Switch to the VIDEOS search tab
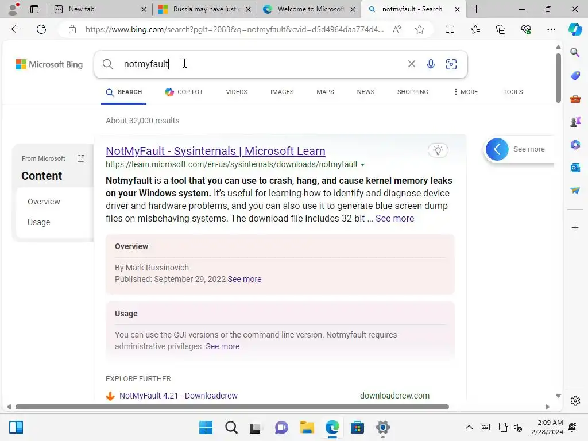Image resolution: width=588 pixels, height=441 pixels. click(237, 92)
